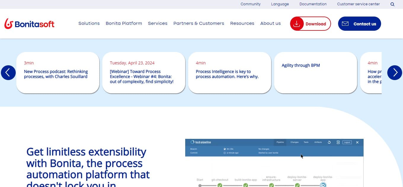Open the Customer service center link
The height and width of the screenshot is (187, 403).
coord(359,4)
